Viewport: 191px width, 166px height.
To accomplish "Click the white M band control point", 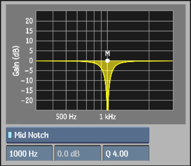I will point(108,61).
